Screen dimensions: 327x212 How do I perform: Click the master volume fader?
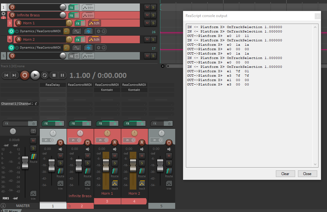point(25,162)
